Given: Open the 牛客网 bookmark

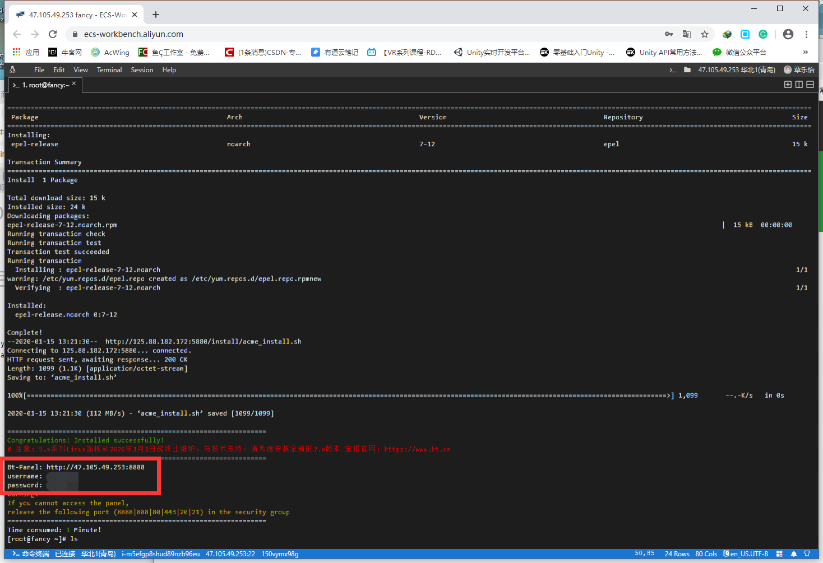Looking at the screenshot, I should [x=65, y=52].
